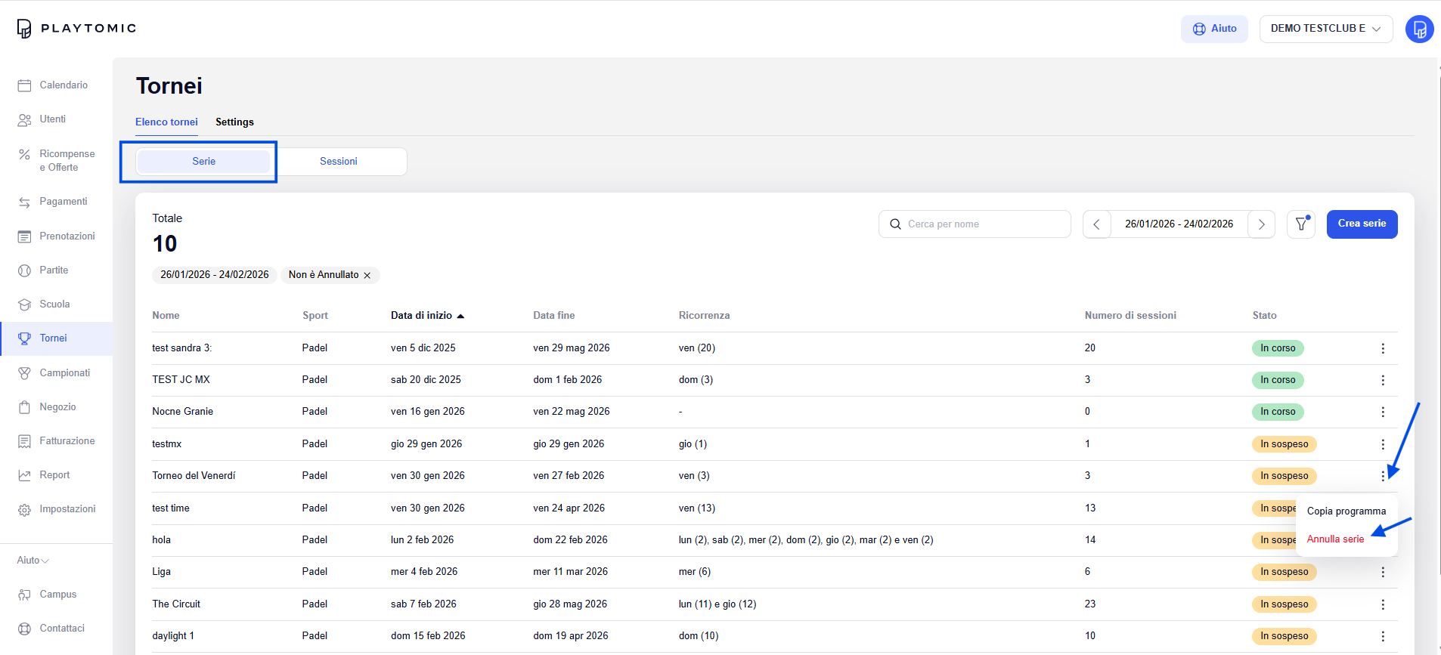The image size is (1441, 655).
Task: Open the filter funnel icon
Action: pyautogui.click(x=1300, y=224)
